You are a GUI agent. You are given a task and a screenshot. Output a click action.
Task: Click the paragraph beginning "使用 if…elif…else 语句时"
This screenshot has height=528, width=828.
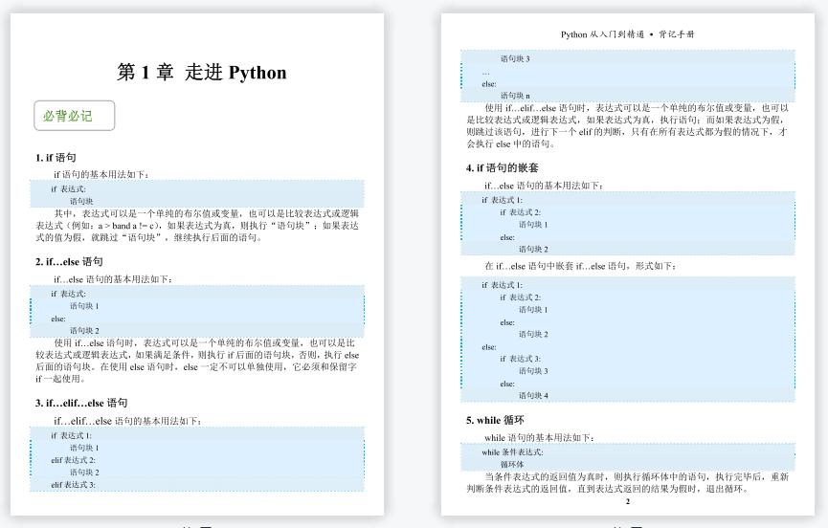pos(627,125)
